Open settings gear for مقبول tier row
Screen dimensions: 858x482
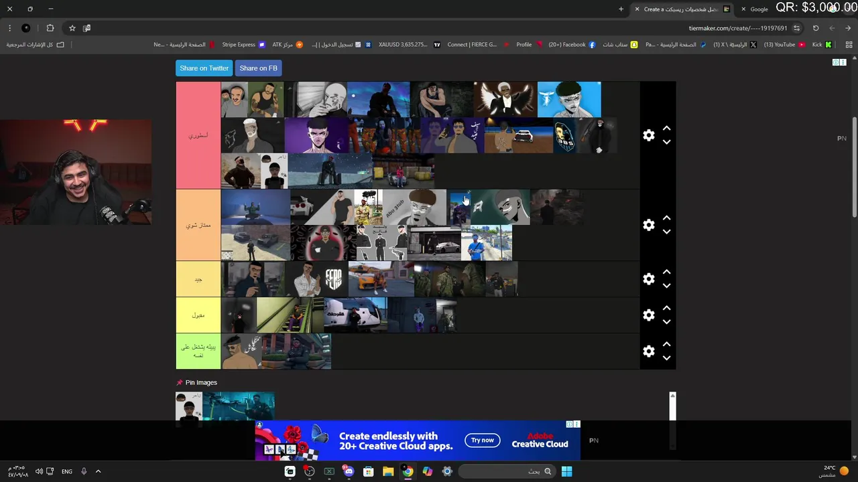(648, 315)
